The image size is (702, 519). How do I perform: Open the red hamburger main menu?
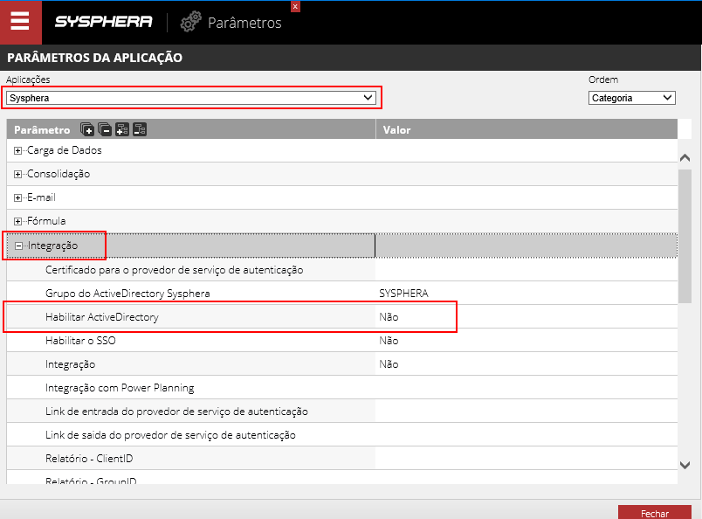pos(20,22)
